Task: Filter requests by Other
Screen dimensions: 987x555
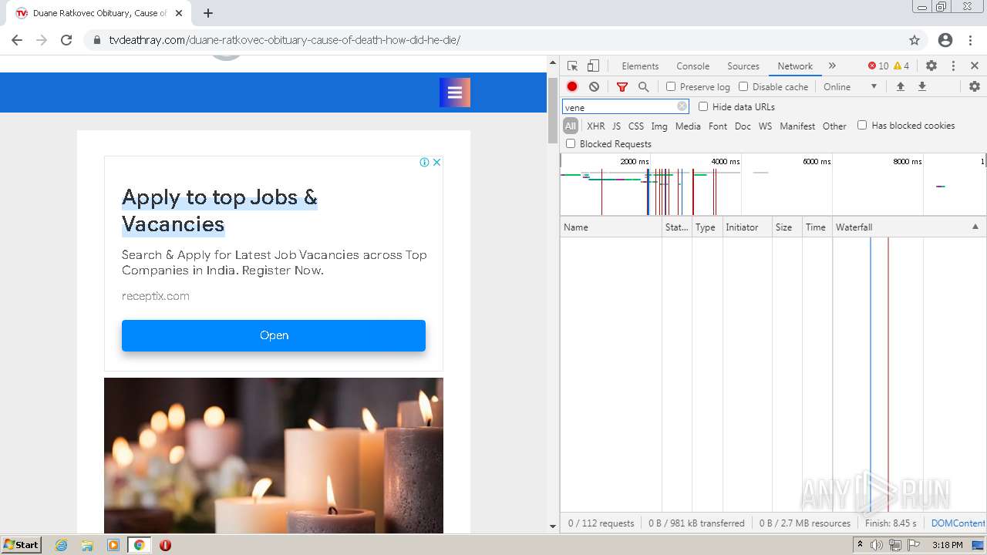Action: (834, 126)
